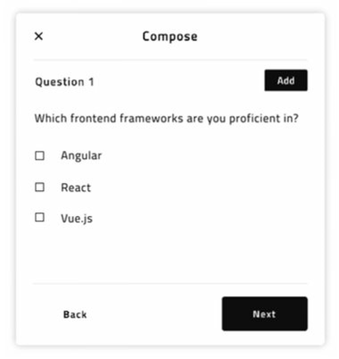Add a new question using Add

pyautogui.click(x=286, y=80)
